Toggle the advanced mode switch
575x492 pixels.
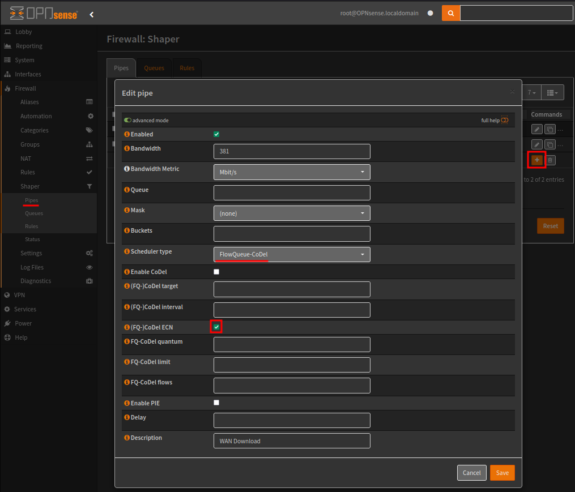point(127,120)
